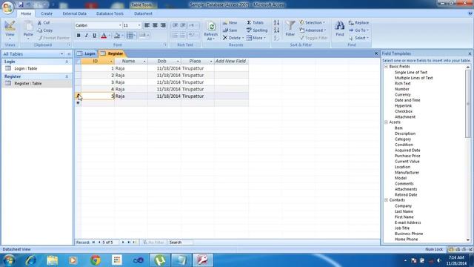474x267 pixels.
Task: Collapse the navigation pane shutter
Action: point(69,54)
